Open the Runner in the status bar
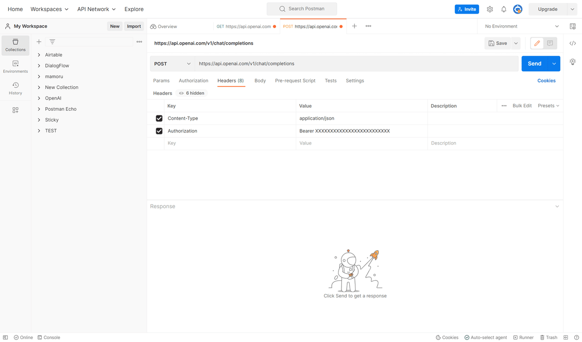This screenshot has height=342, width=582. (523, 337)
